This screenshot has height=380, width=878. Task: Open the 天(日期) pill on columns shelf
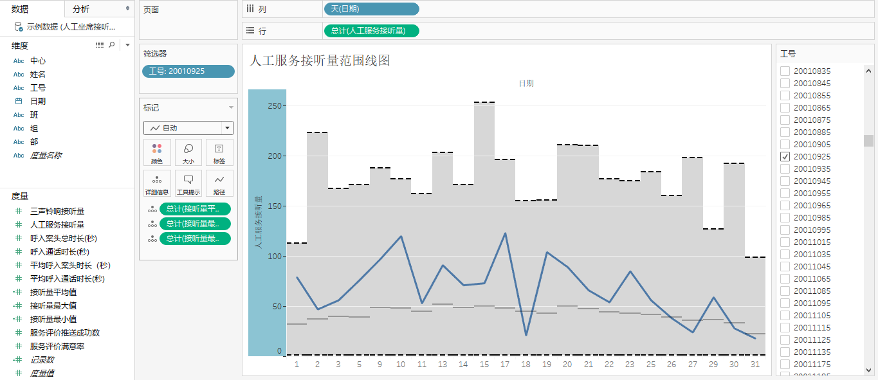click(371, 9)
